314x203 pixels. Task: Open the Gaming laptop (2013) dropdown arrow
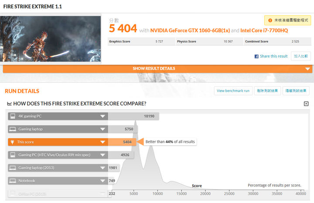coord(103,168)
